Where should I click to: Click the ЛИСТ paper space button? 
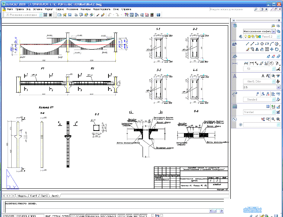pos(144,216)
